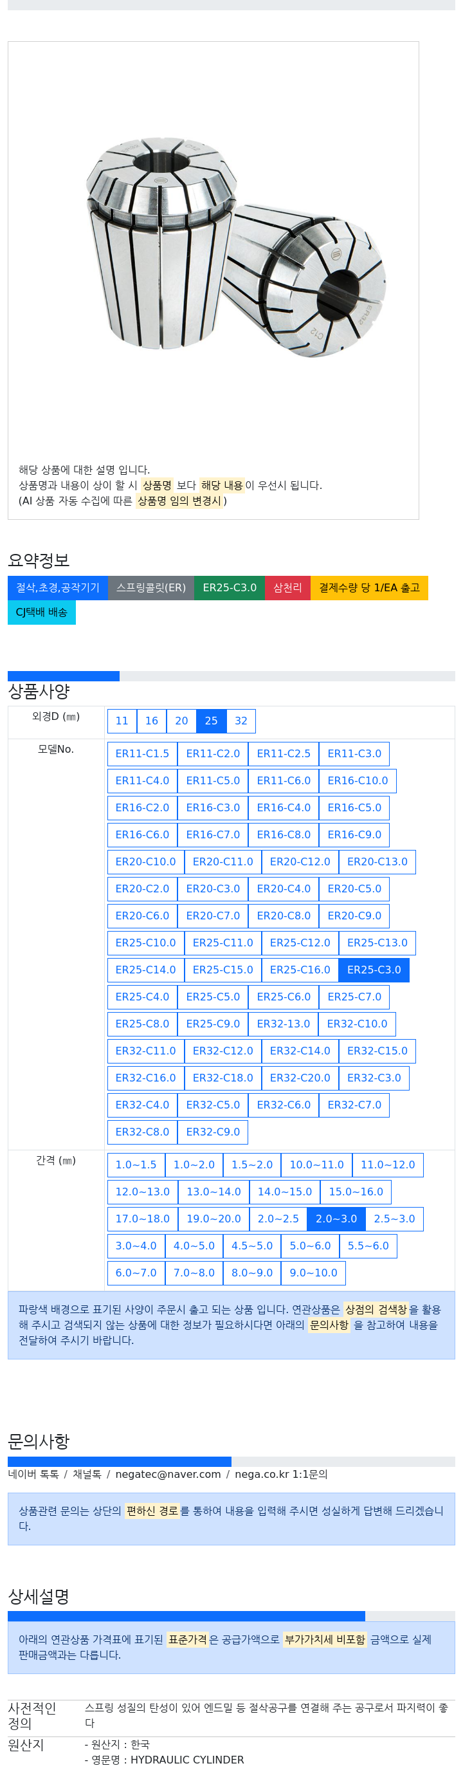Image resolution: width=463 pixels, height=1768 pixels.
Task: Click the red 삼천리 brand tag
Action: 287,587
